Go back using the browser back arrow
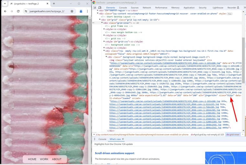Screen dimensions: 246x165 click(5, 11)
